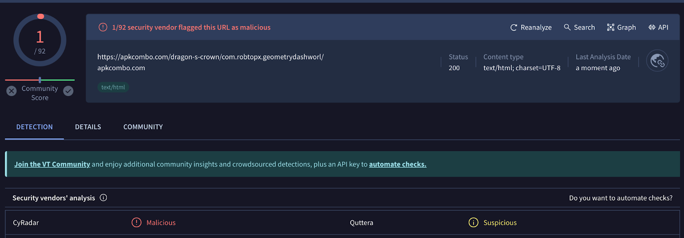This screenshot has height=238, width=684.
Task: Click the Do you want to automate checks text
Action: [x=620, y=198]
